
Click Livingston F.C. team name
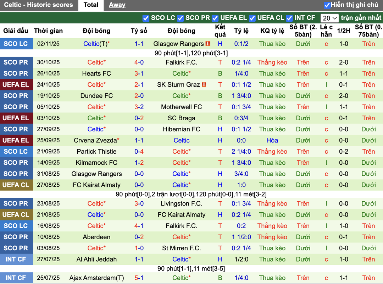182,203
